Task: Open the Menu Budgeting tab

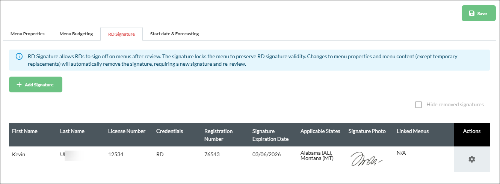Action: coord(76,34)
